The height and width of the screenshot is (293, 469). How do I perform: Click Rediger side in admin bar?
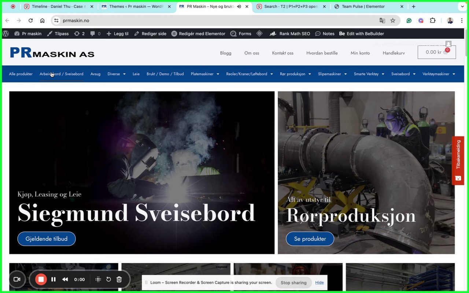150,33
